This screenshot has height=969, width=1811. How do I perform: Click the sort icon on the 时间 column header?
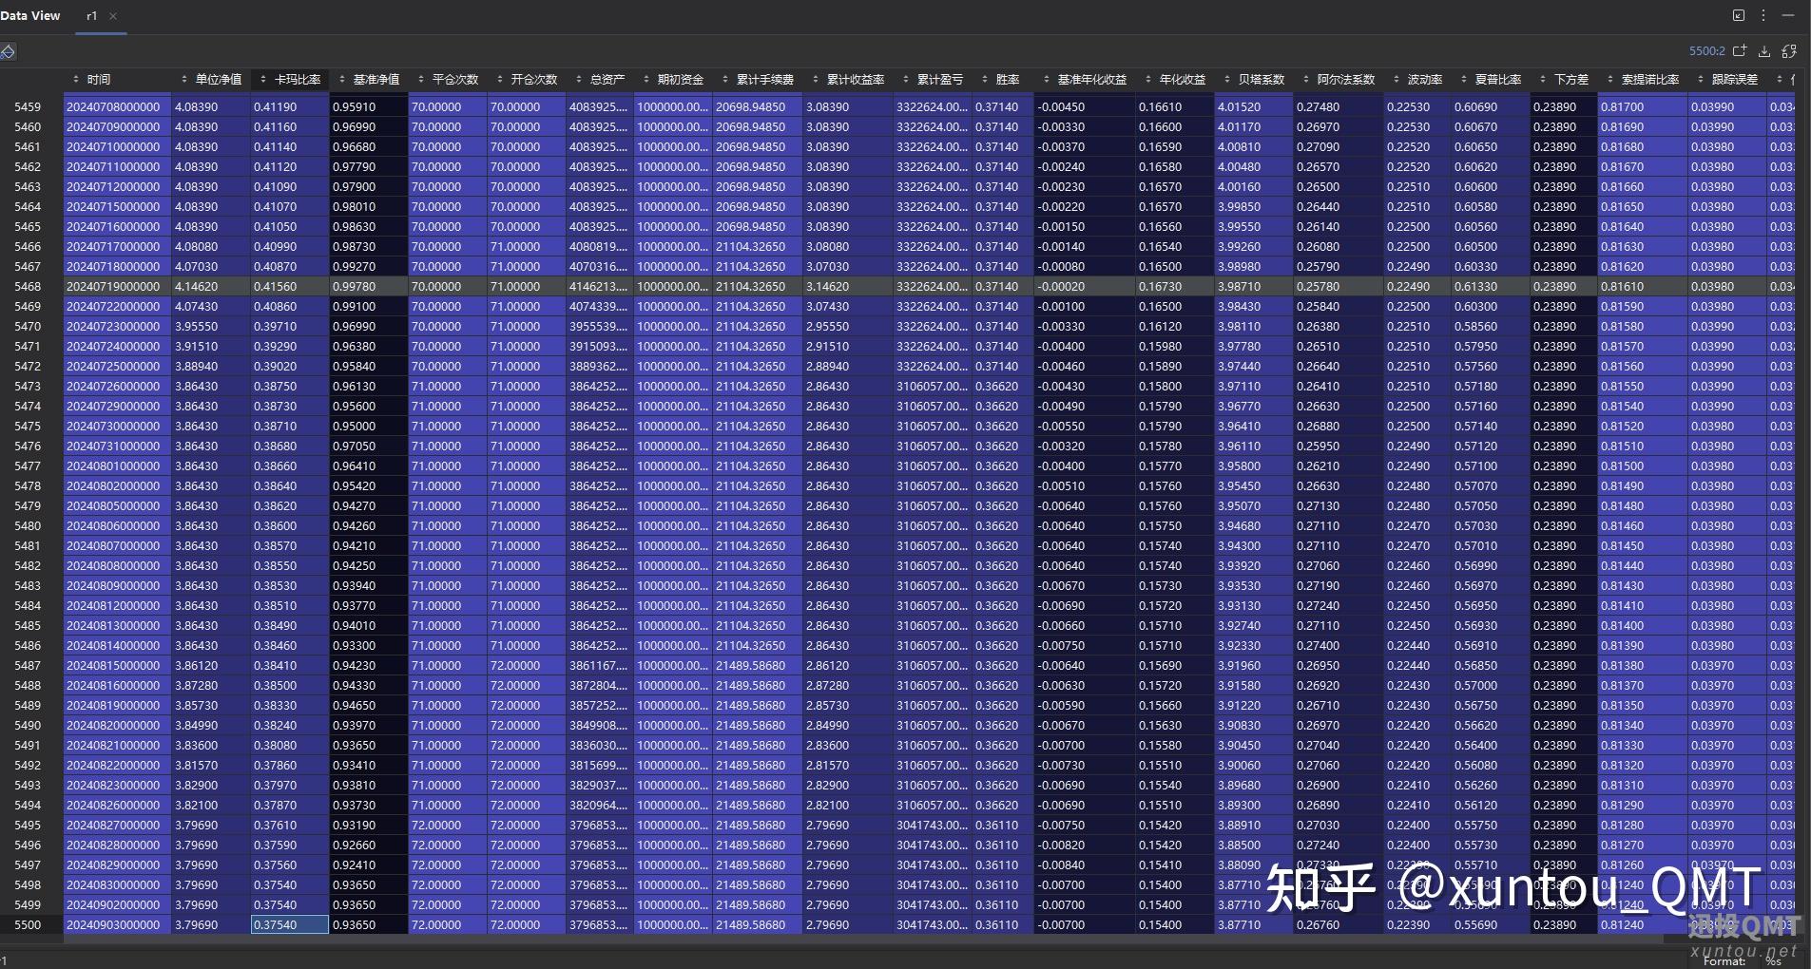tap(78, 80)
